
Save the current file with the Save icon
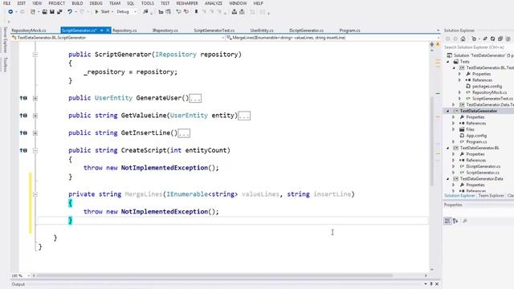(x=51, y=12)
